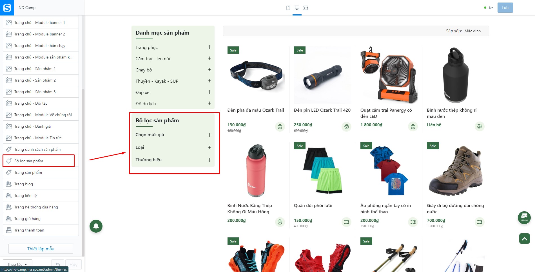Image resolution: width=535 pixels, height=272 pixels.
Task: Select Bộ lọc sản phẩm in sidebar
Action: (41, 161)
